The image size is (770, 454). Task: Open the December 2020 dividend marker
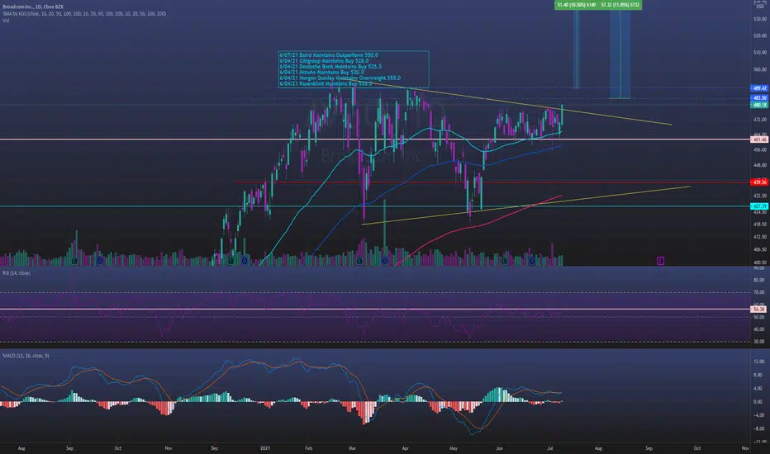(x=245, y=261)
